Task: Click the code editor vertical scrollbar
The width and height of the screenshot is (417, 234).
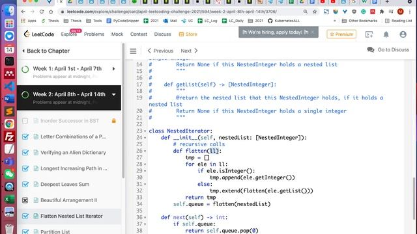Action: click(414, 199)
